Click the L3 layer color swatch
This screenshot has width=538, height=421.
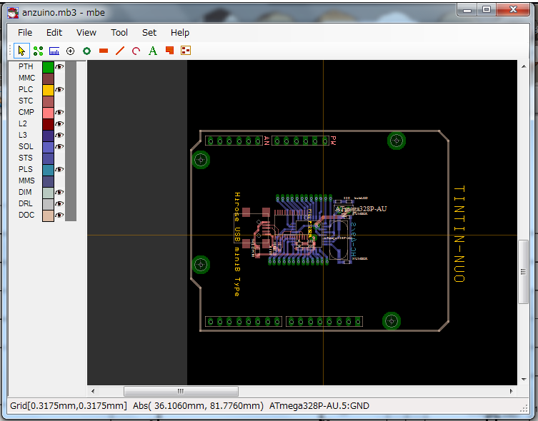tap(48, 136)
